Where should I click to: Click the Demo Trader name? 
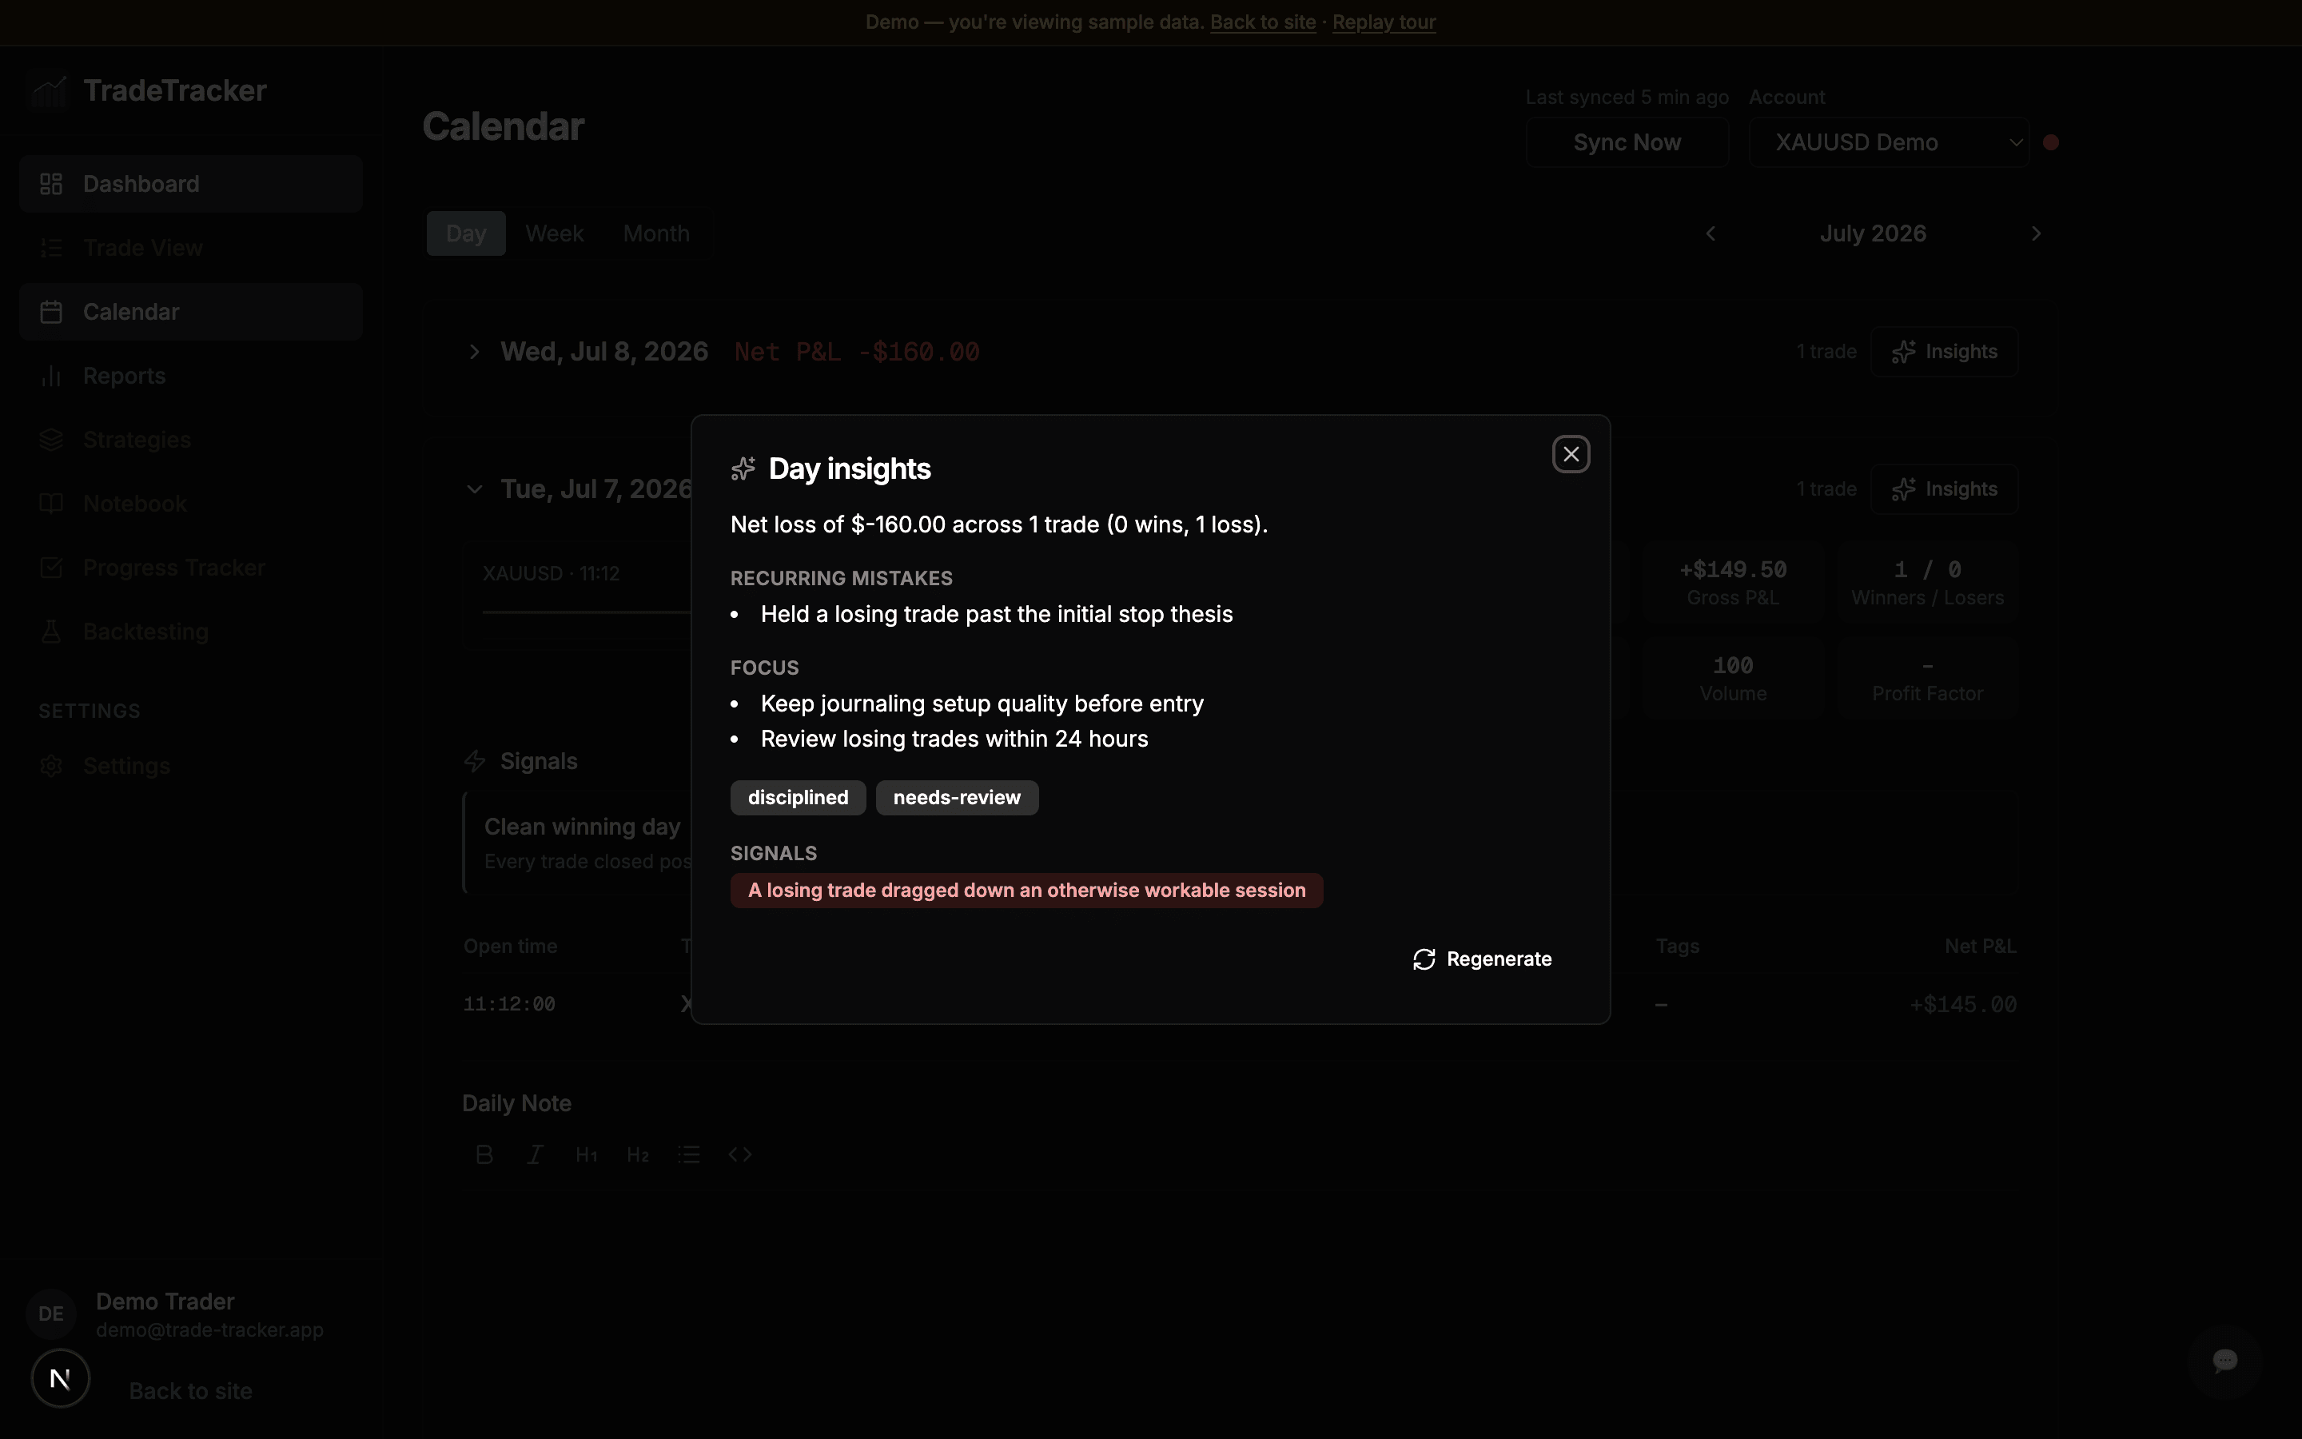[x=165, y=1301]
